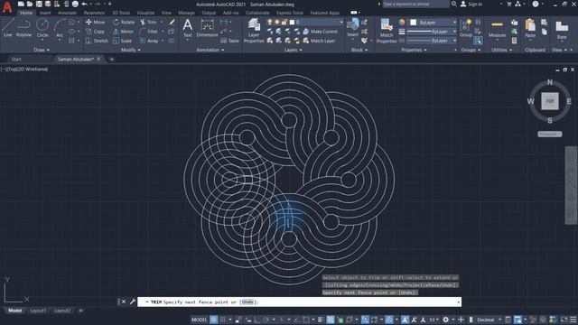Expand the Properties panel
Screen dimensions: 578x325
414,50
